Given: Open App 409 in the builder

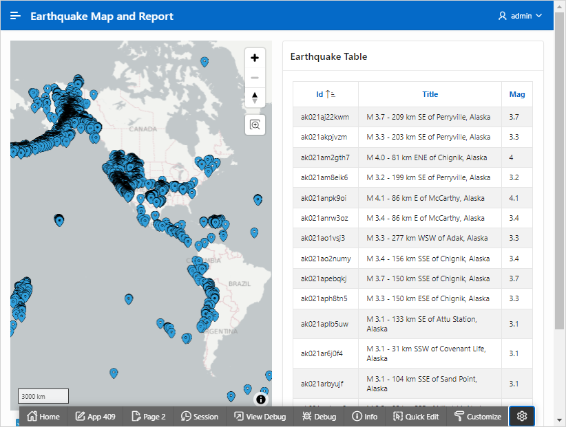Looking at the screenshot, I should 95,416.
